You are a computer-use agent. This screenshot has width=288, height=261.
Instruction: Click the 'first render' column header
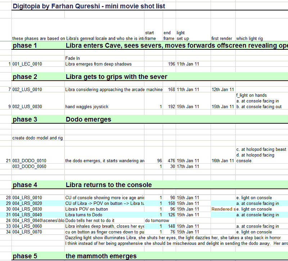222,39
